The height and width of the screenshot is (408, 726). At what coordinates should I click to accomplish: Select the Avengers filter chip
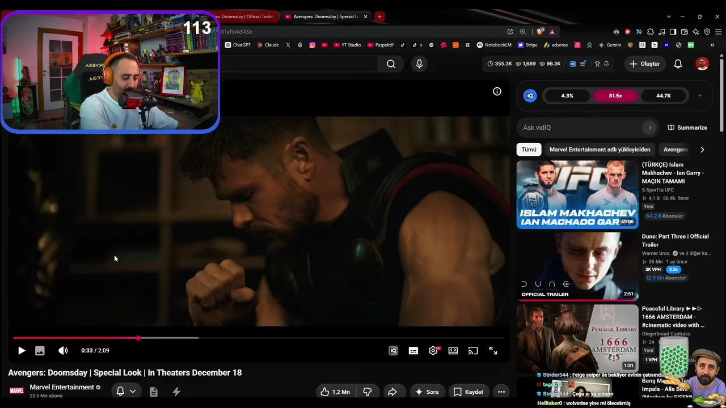click(x=676, y=150)
